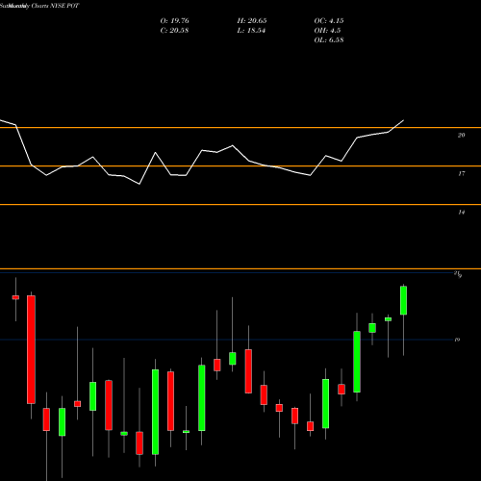Viewport: 481px width, 481px height.
Task: Click the high value H: 20.65
Action: coord(252,21)
